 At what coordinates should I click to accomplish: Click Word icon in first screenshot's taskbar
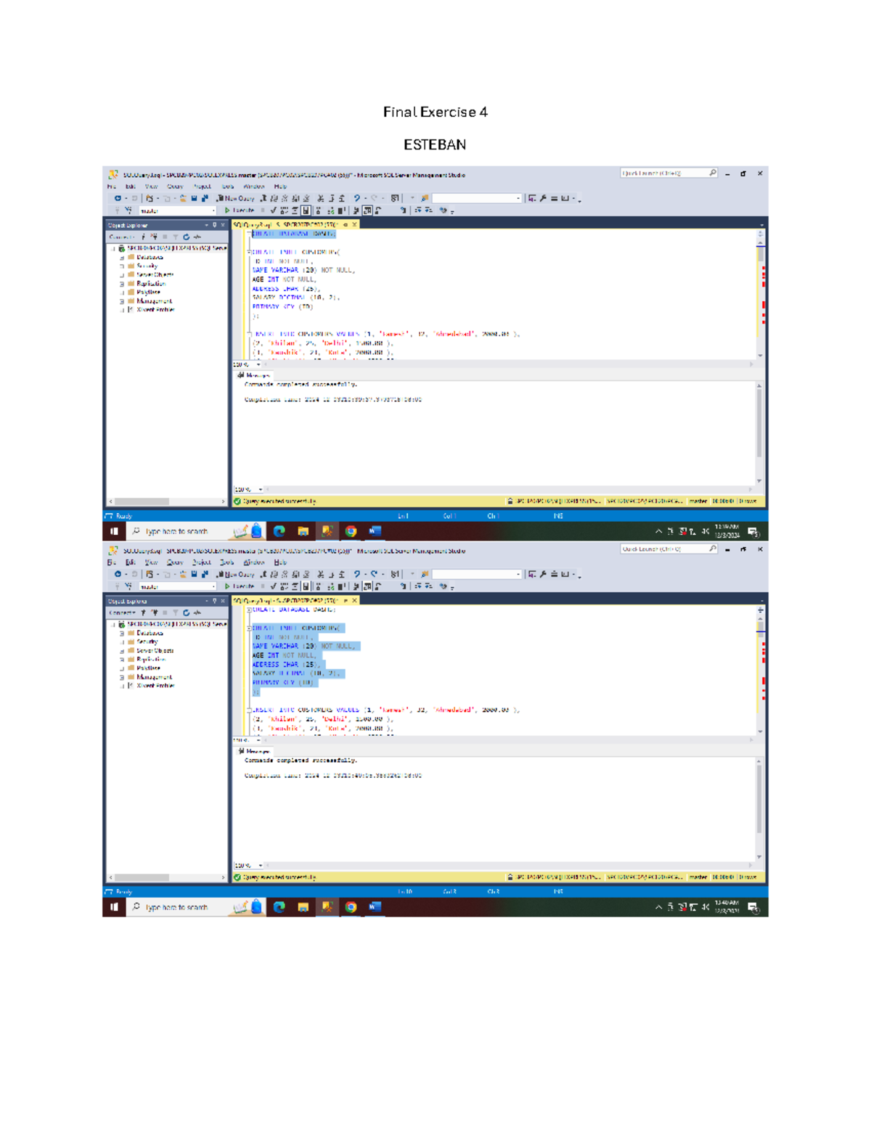pos(375,531)
